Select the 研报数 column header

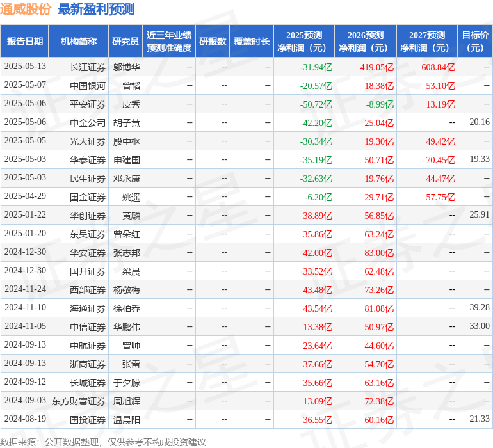click(212, 42)
